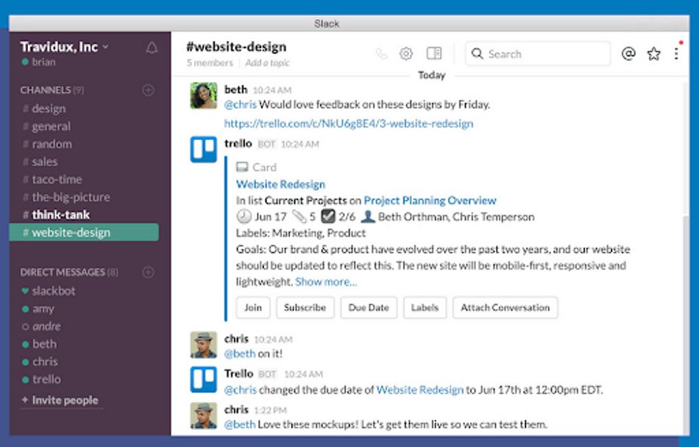This screenshot has width=699, height=447.
Task: Click Subscribe button on Trello card
Action: [305, 307]
